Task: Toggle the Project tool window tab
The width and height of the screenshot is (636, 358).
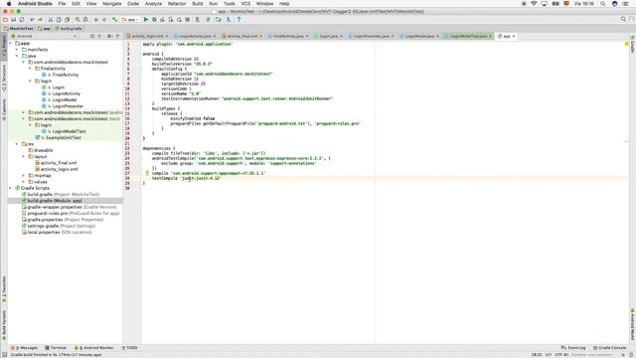Action: pos(4,46)
